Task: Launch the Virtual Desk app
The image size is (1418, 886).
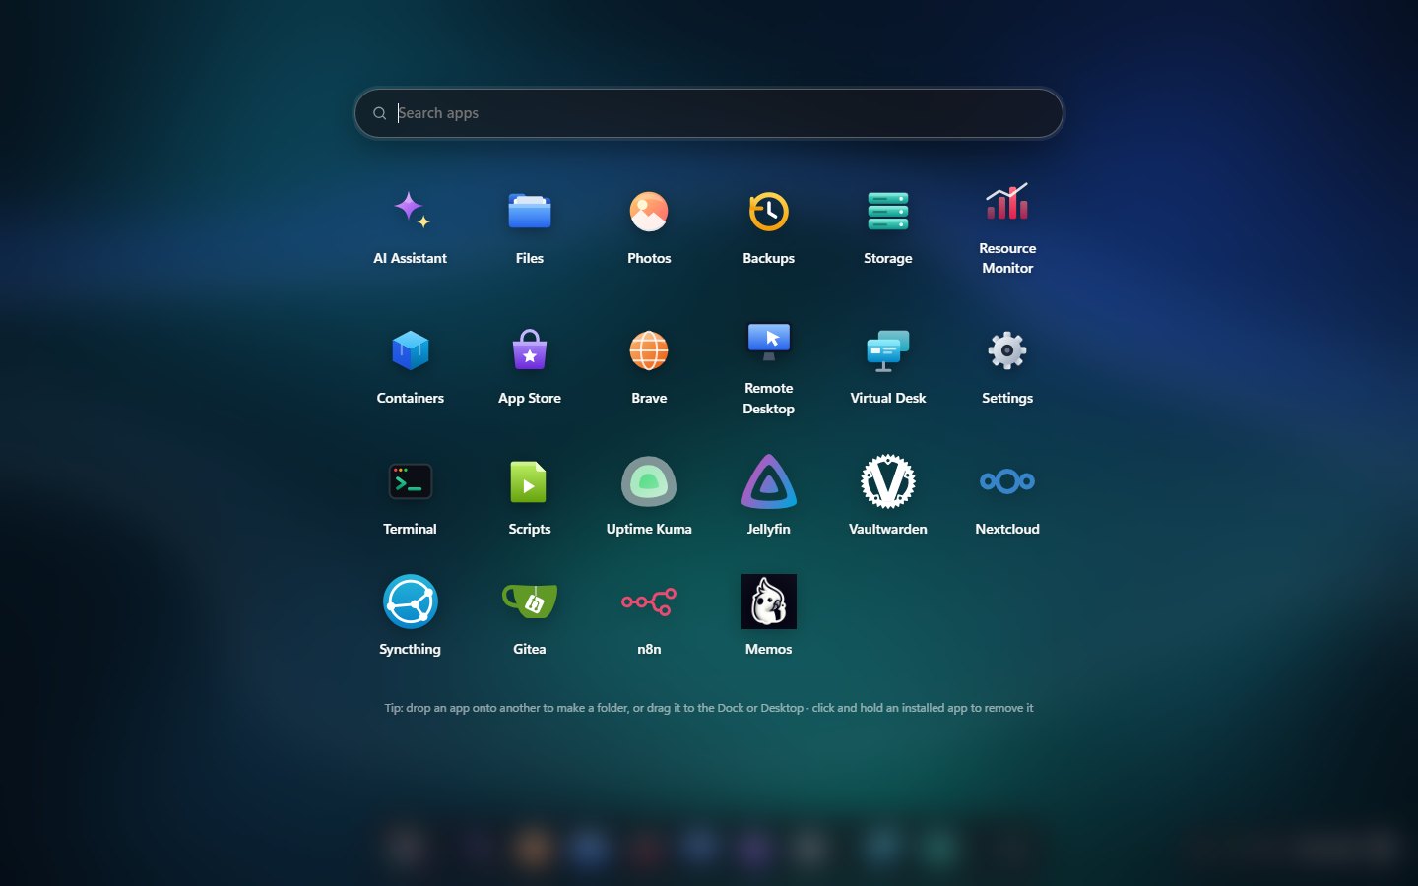Action: click(888, 350)
